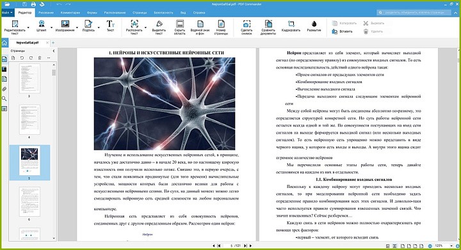Go to the home screen icon
The image size is (461, 250).
[4, 43]
